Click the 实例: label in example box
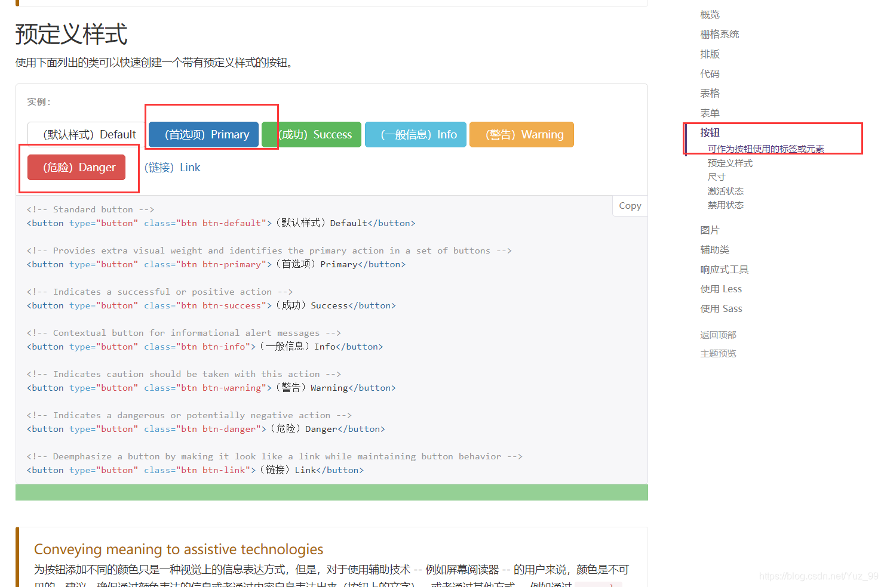This screenshot has width=884, height=587. (39, 102)
